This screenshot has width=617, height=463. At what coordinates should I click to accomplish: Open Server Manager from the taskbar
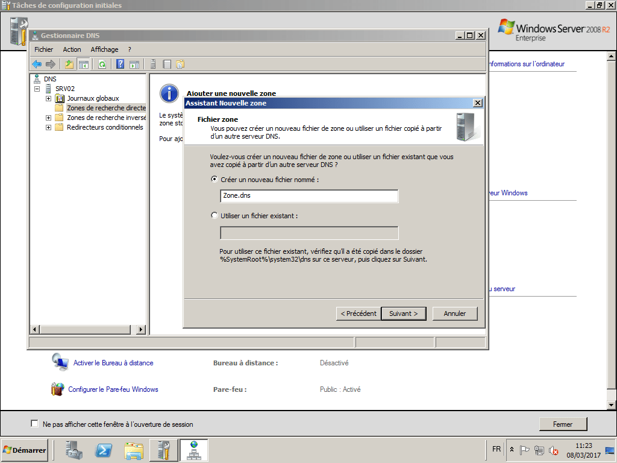coord(73,450)
